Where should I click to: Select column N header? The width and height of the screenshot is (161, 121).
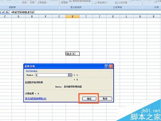(154, 16)
